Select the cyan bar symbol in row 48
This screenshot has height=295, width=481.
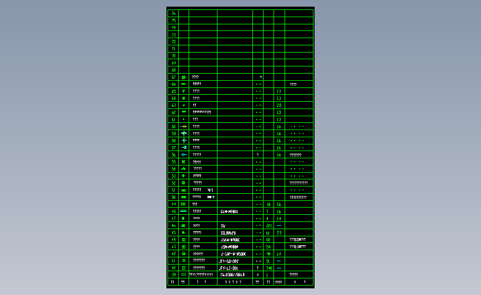click(x=184, y=211)
